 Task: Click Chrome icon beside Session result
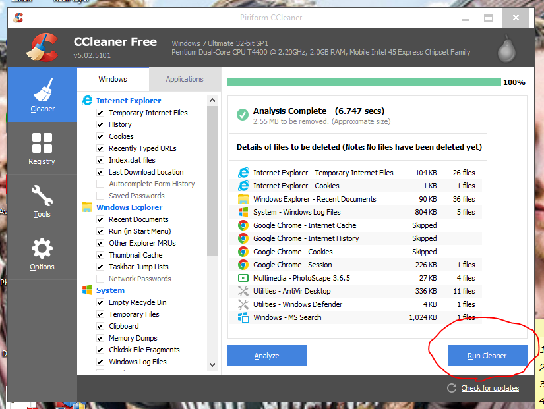[x=243, y=265]
